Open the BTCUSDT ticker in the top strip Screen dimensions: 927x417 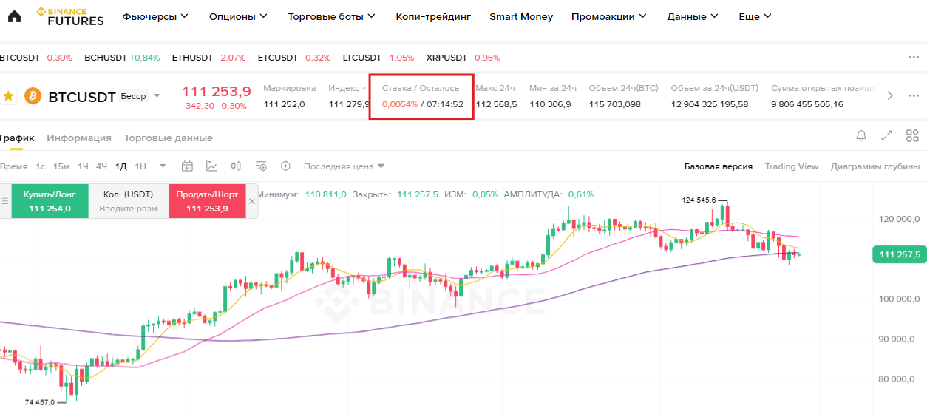pos(36,57)
